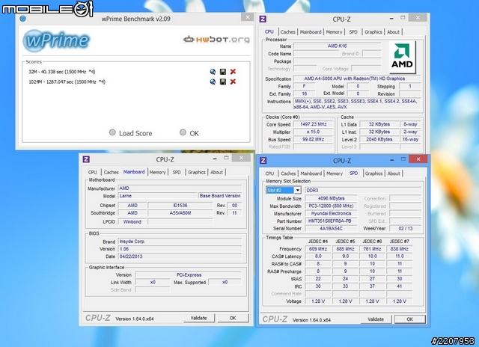Viewport: 479px width, 347px height.
Task: Select the Load Score radio button
Action: 112,132
